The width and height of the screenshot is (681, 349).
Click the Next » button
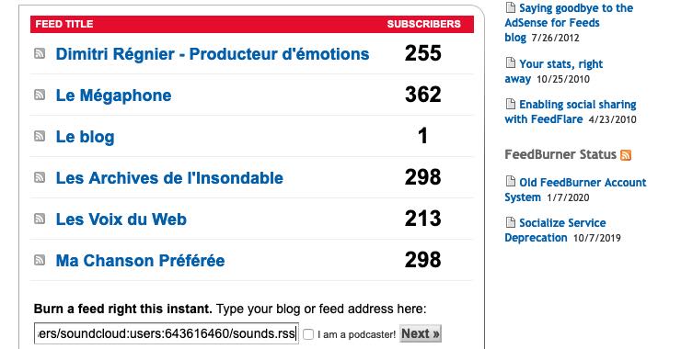tap(421, 333)
